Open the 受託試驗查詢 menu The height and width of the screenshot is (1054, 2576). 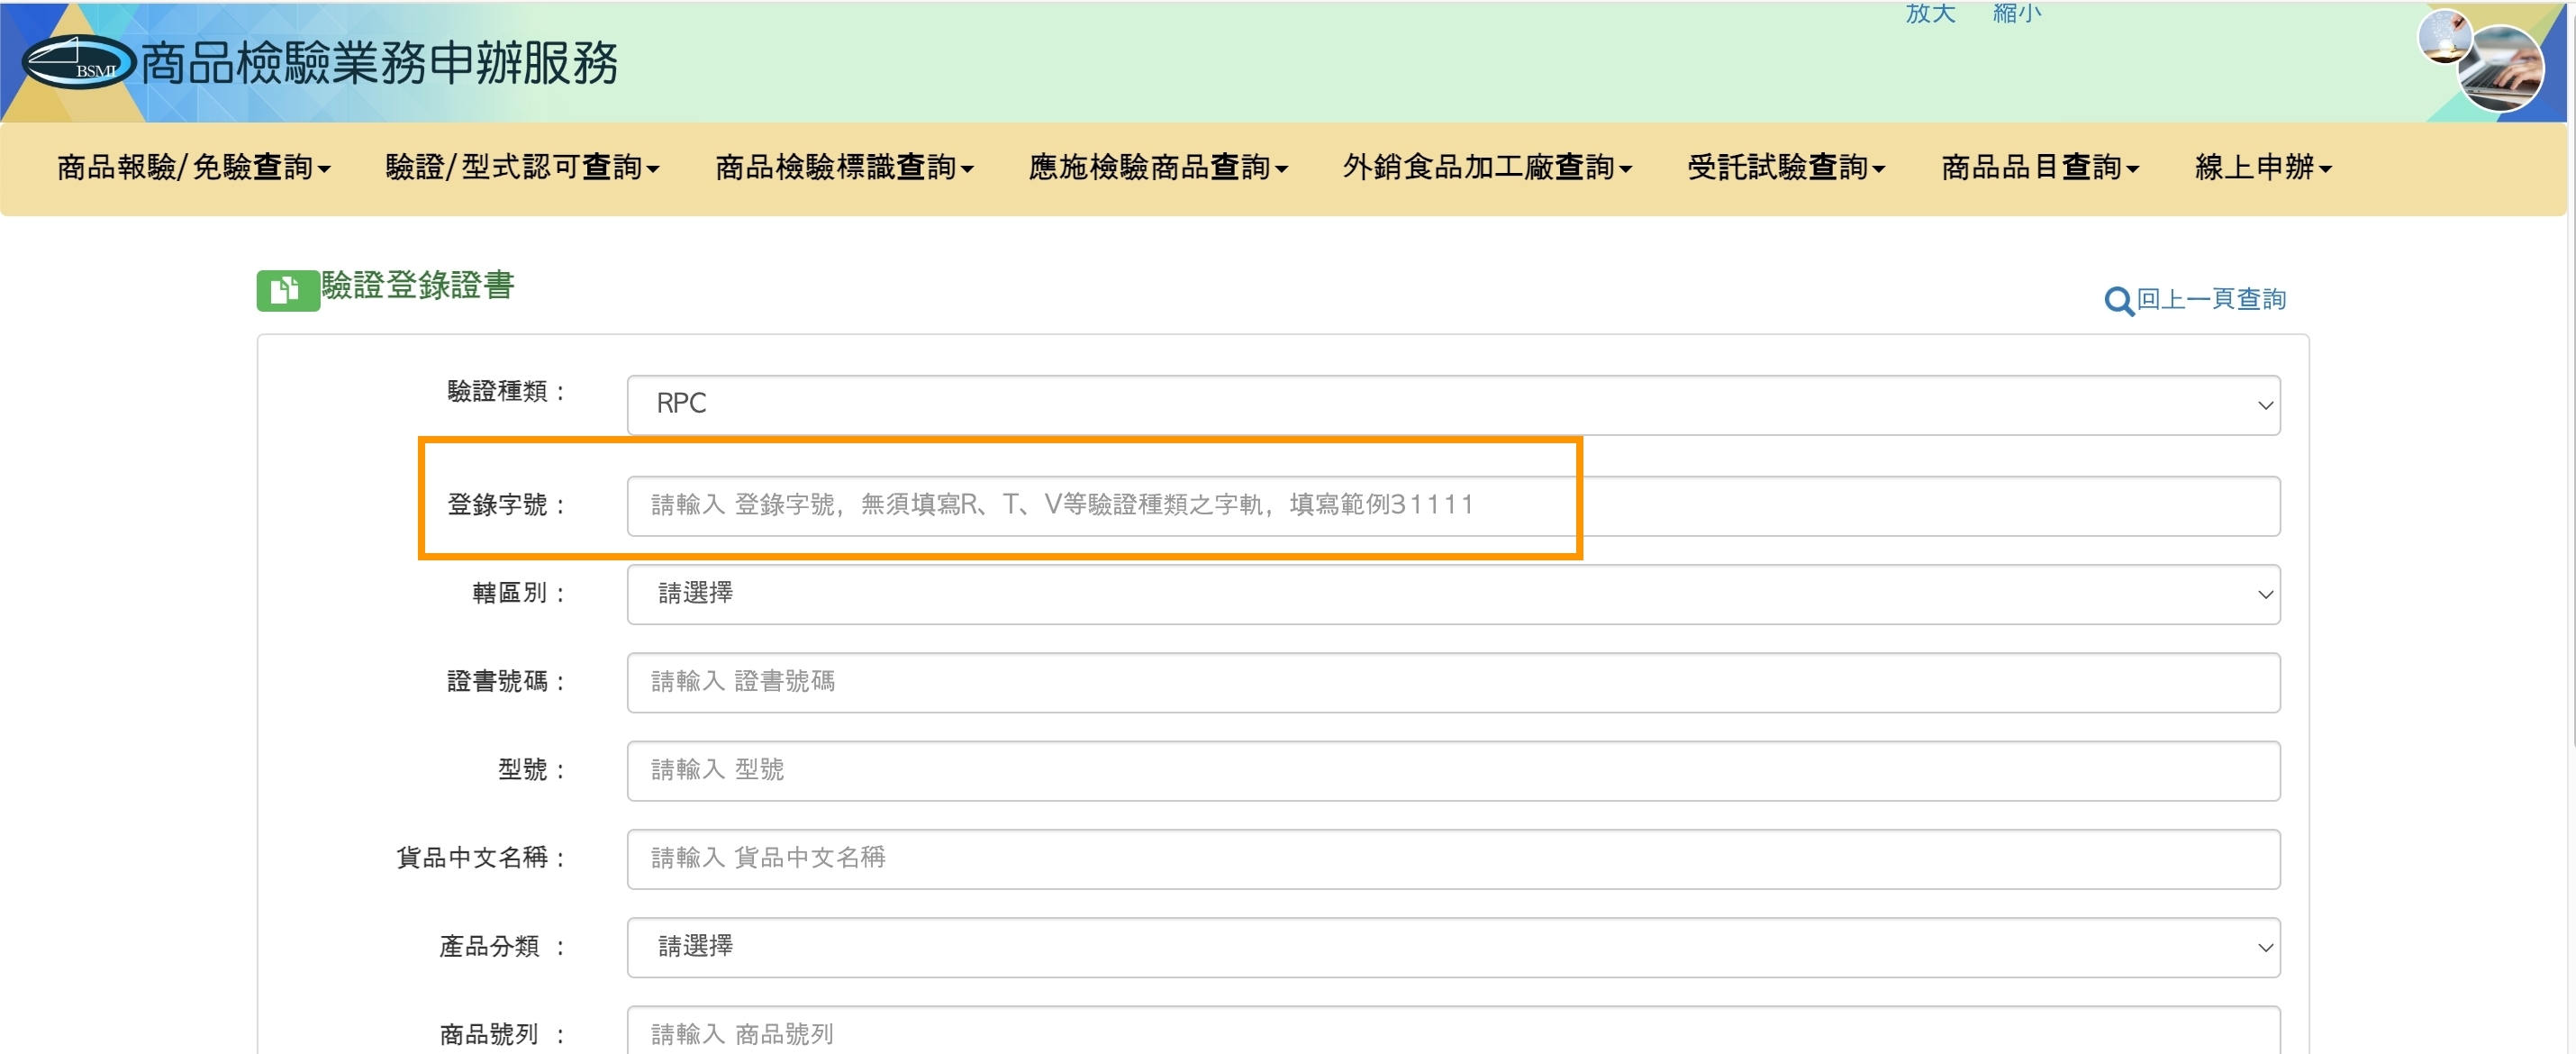pyautogui.click(x=1787, y=167)
